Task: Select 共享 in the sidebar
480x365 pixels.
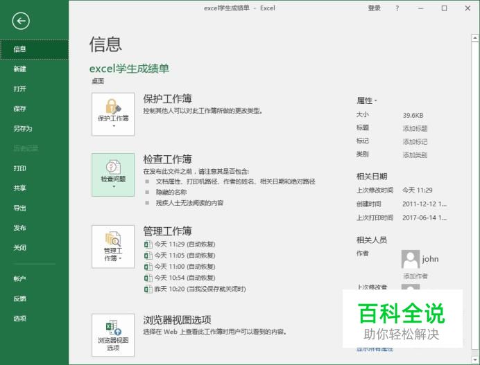Action: (34, 188)
